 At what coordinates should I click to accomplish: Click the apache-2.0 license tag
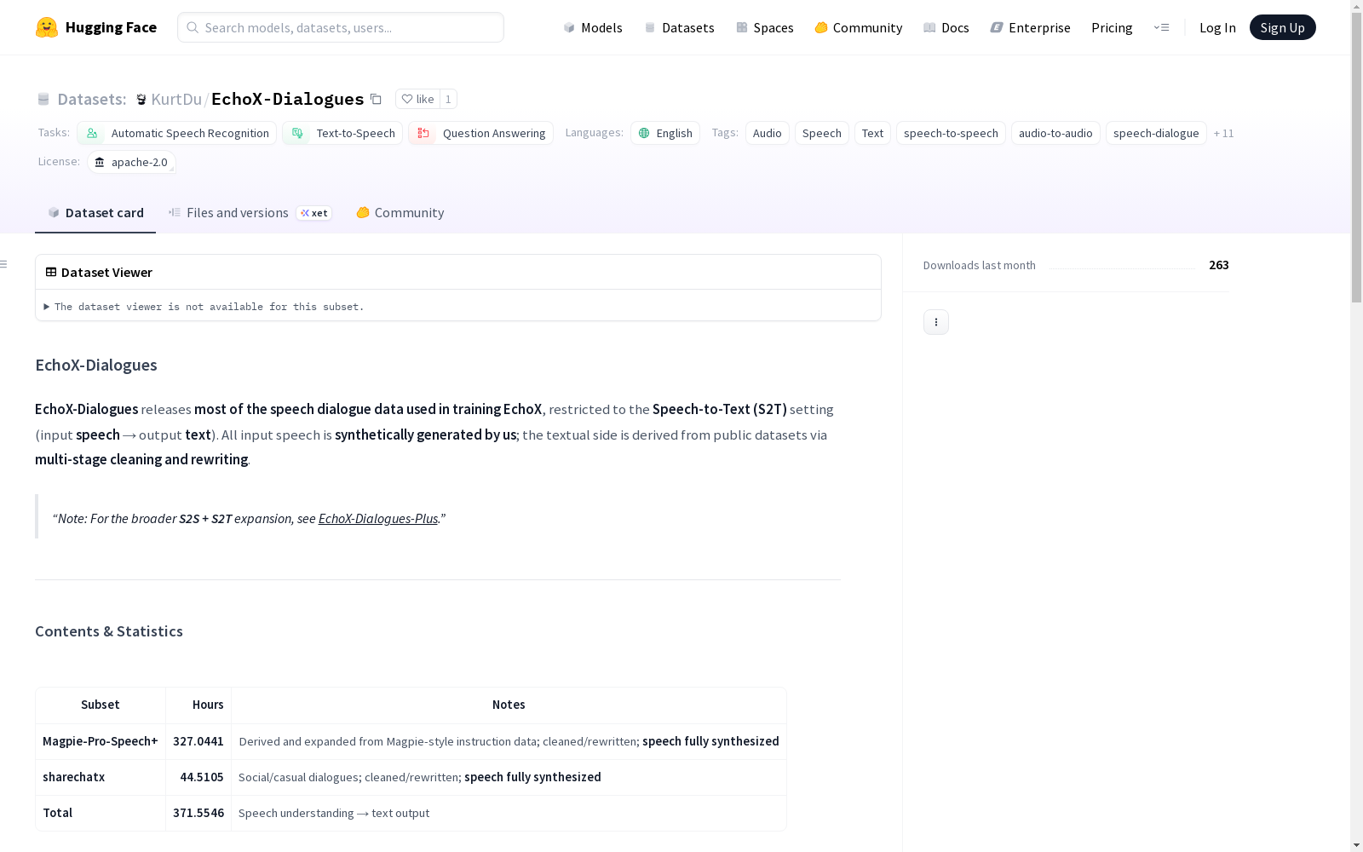click(131, 162)
